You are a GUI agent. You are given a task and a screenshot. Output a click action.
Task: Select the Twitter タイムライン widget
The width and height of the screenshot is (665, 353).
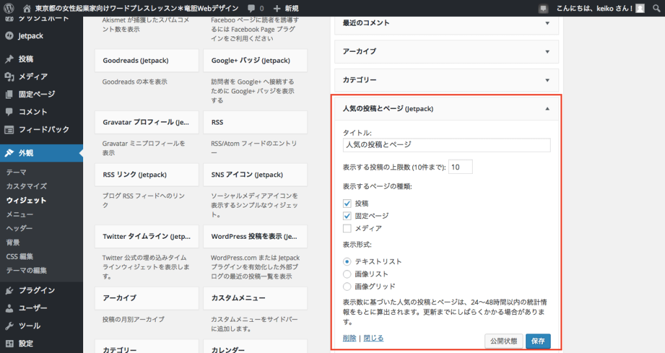[147, 236]
